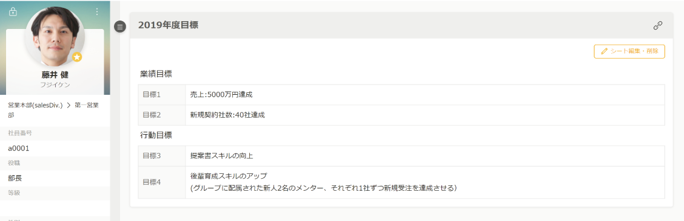Click the 2019年度目標 sheet header

pyautogui.click(x=169, y=25)
